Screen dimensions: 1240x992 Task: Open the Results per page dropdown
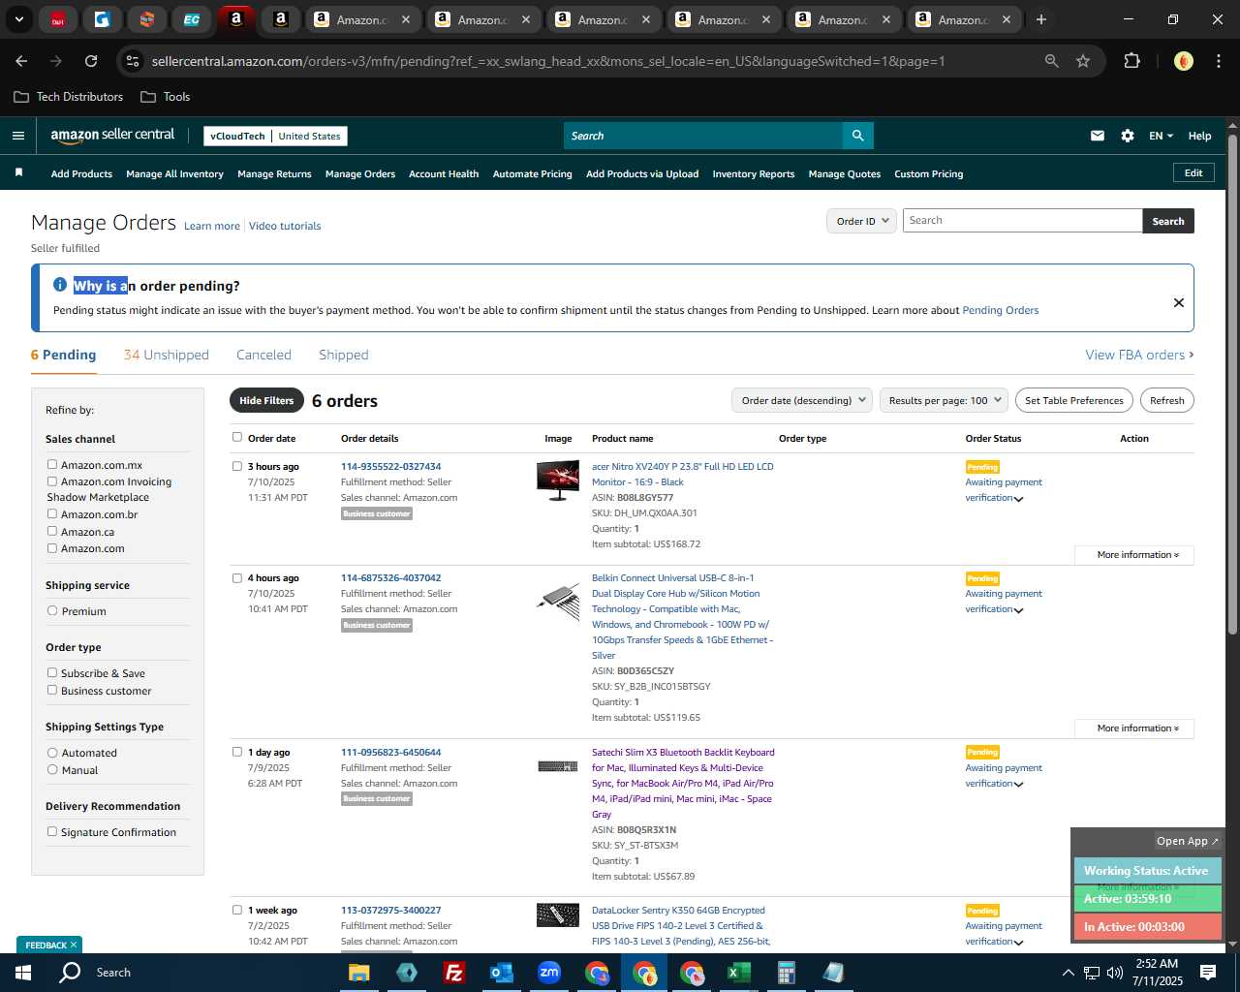pyautogui.click(x=945, y=400)
